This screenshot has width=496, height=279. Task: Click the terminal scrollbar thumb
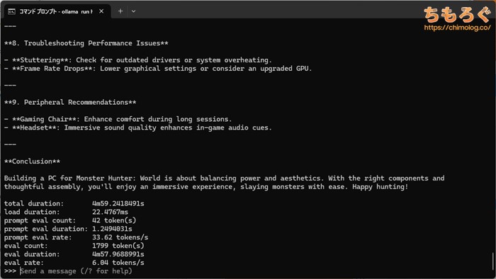(x=492, y=261)
